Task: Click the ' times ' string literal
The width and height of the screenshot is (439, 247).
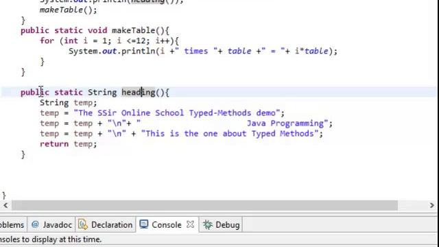Action: 196,51
